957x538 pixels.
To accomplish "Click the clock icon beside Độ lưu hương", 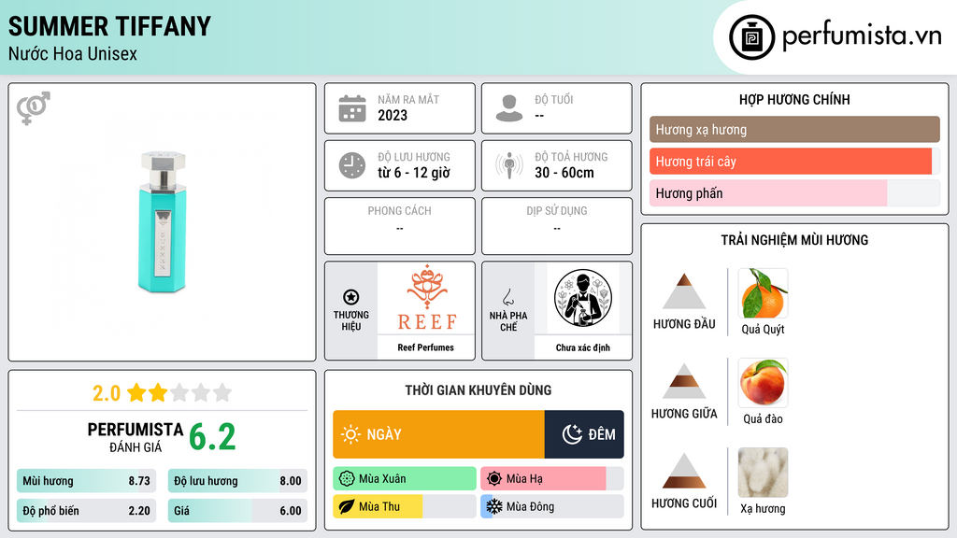I will [x=352, y=165].
